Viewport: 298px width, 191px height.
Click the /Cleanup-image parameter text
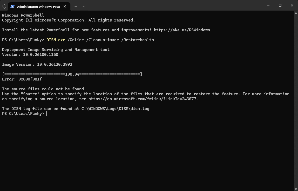[x=103, y=40]
